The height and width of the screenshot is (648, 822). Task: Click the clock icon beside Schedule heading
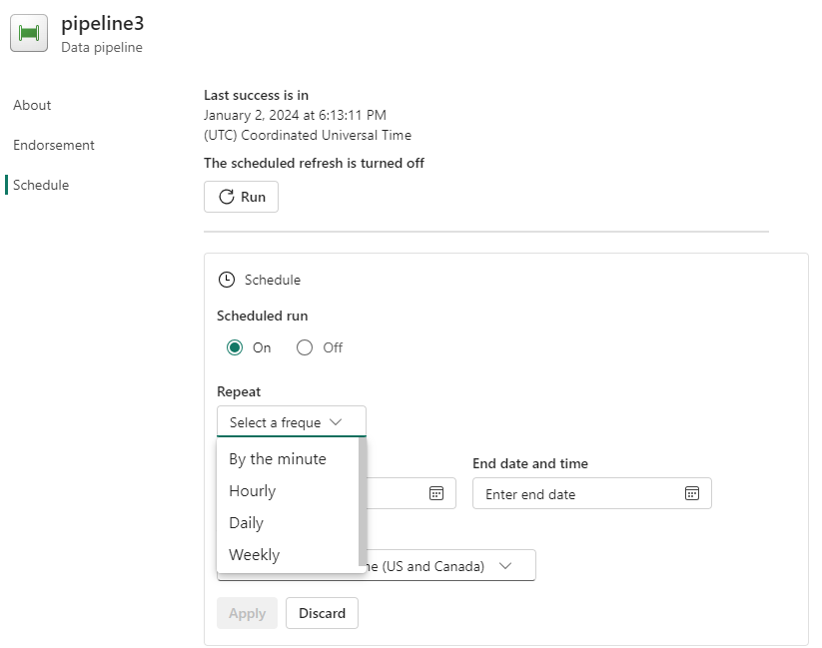point(227,280)
